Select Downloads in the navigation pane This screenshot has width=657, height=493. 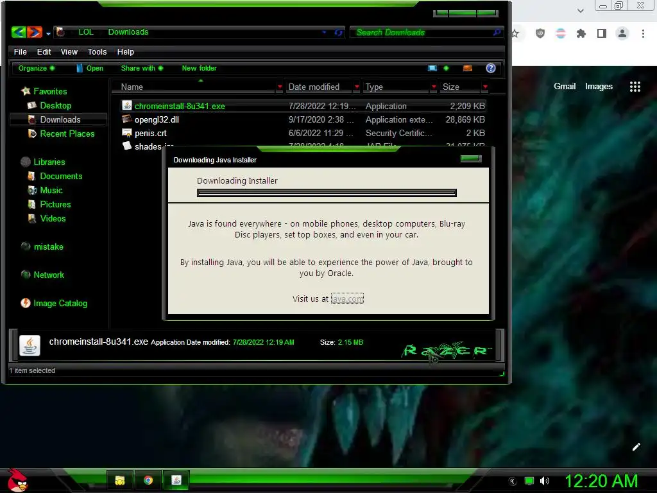click(60, 119)
